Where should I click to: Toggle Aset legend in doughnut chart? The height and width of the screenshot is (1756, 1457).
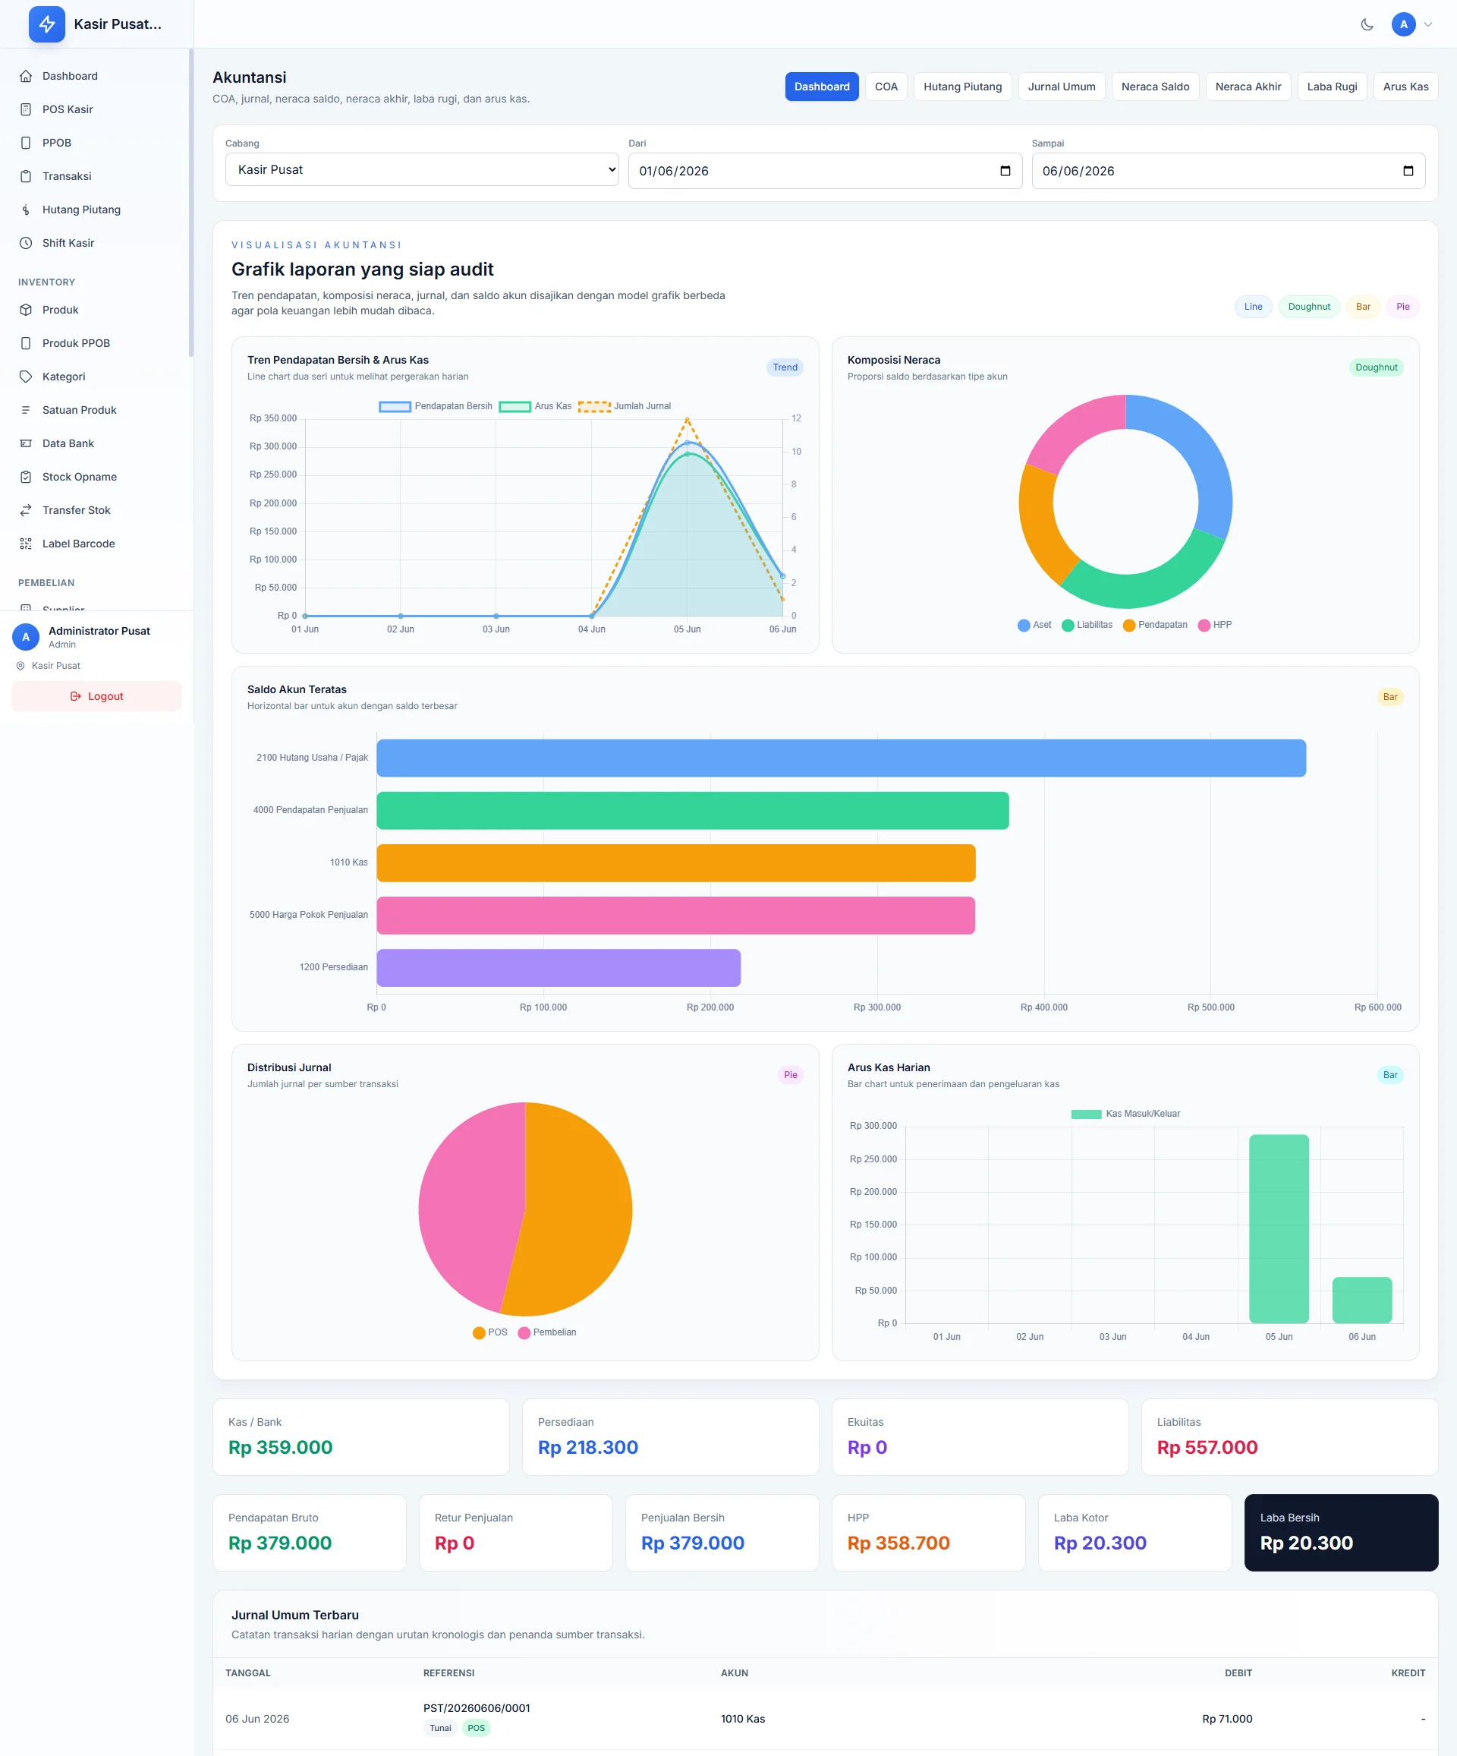1034,626
